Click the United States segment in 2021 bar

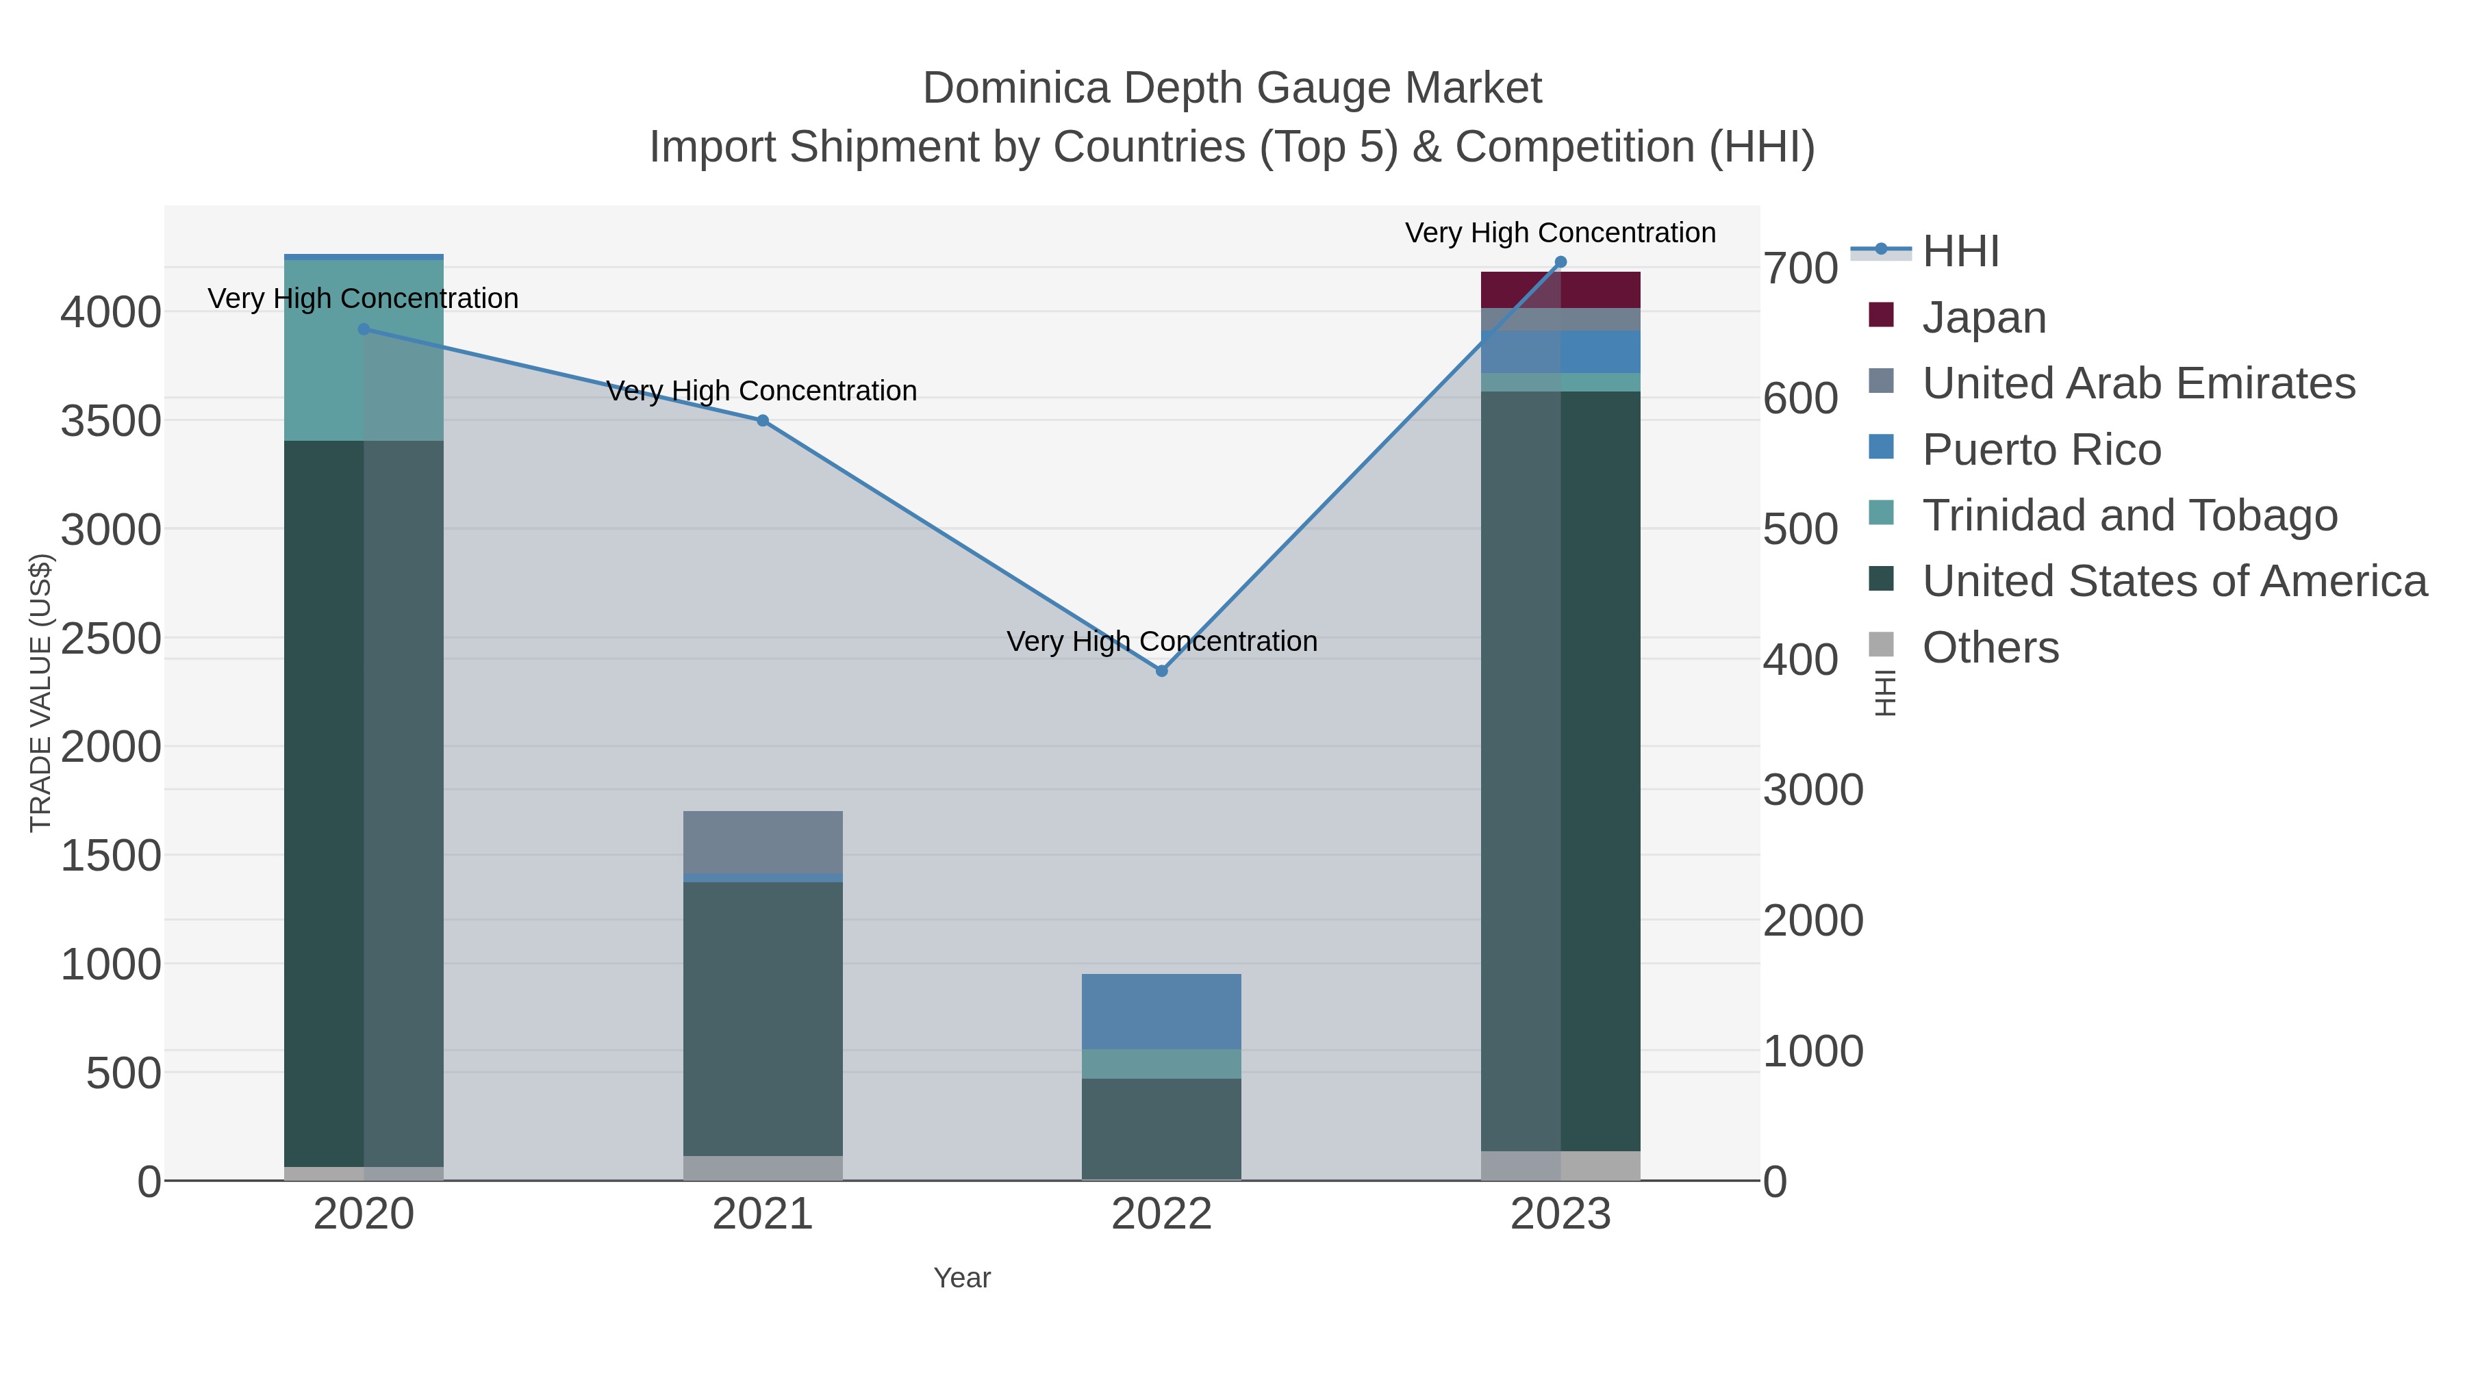[763, 1018]
